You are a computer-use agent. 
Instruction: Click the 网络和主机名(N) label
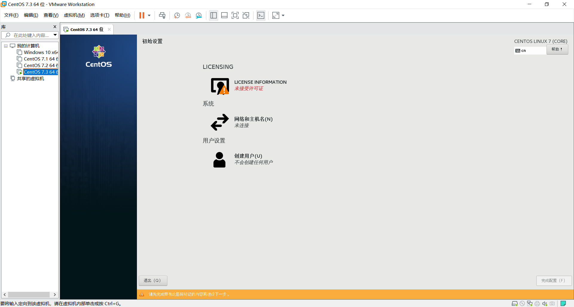tap(253, 119)
